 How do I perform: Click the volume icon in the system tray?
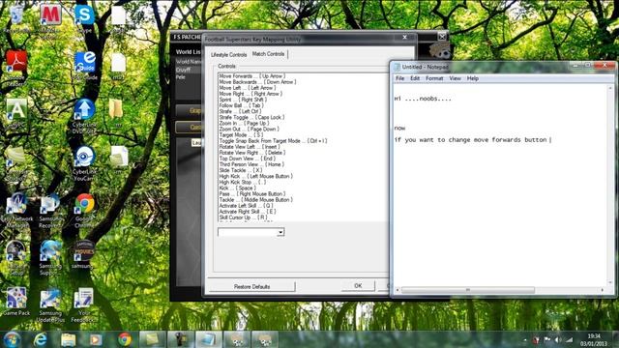tap(557, 339)
